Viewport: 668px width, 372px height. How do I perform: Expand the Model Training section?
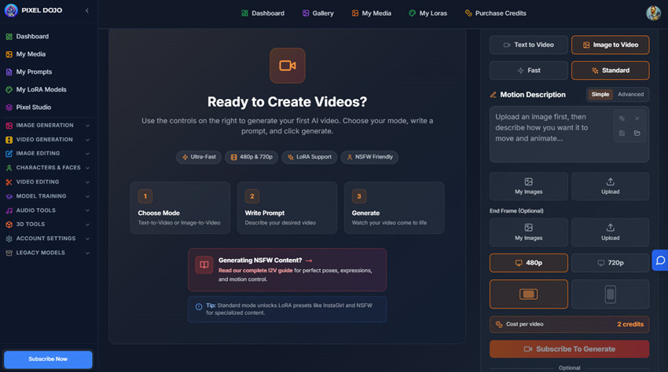pos(47,196)
